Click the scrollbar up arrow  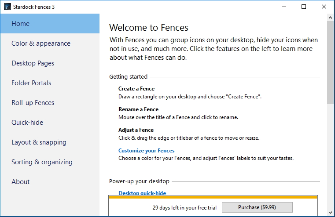(330, 18)
